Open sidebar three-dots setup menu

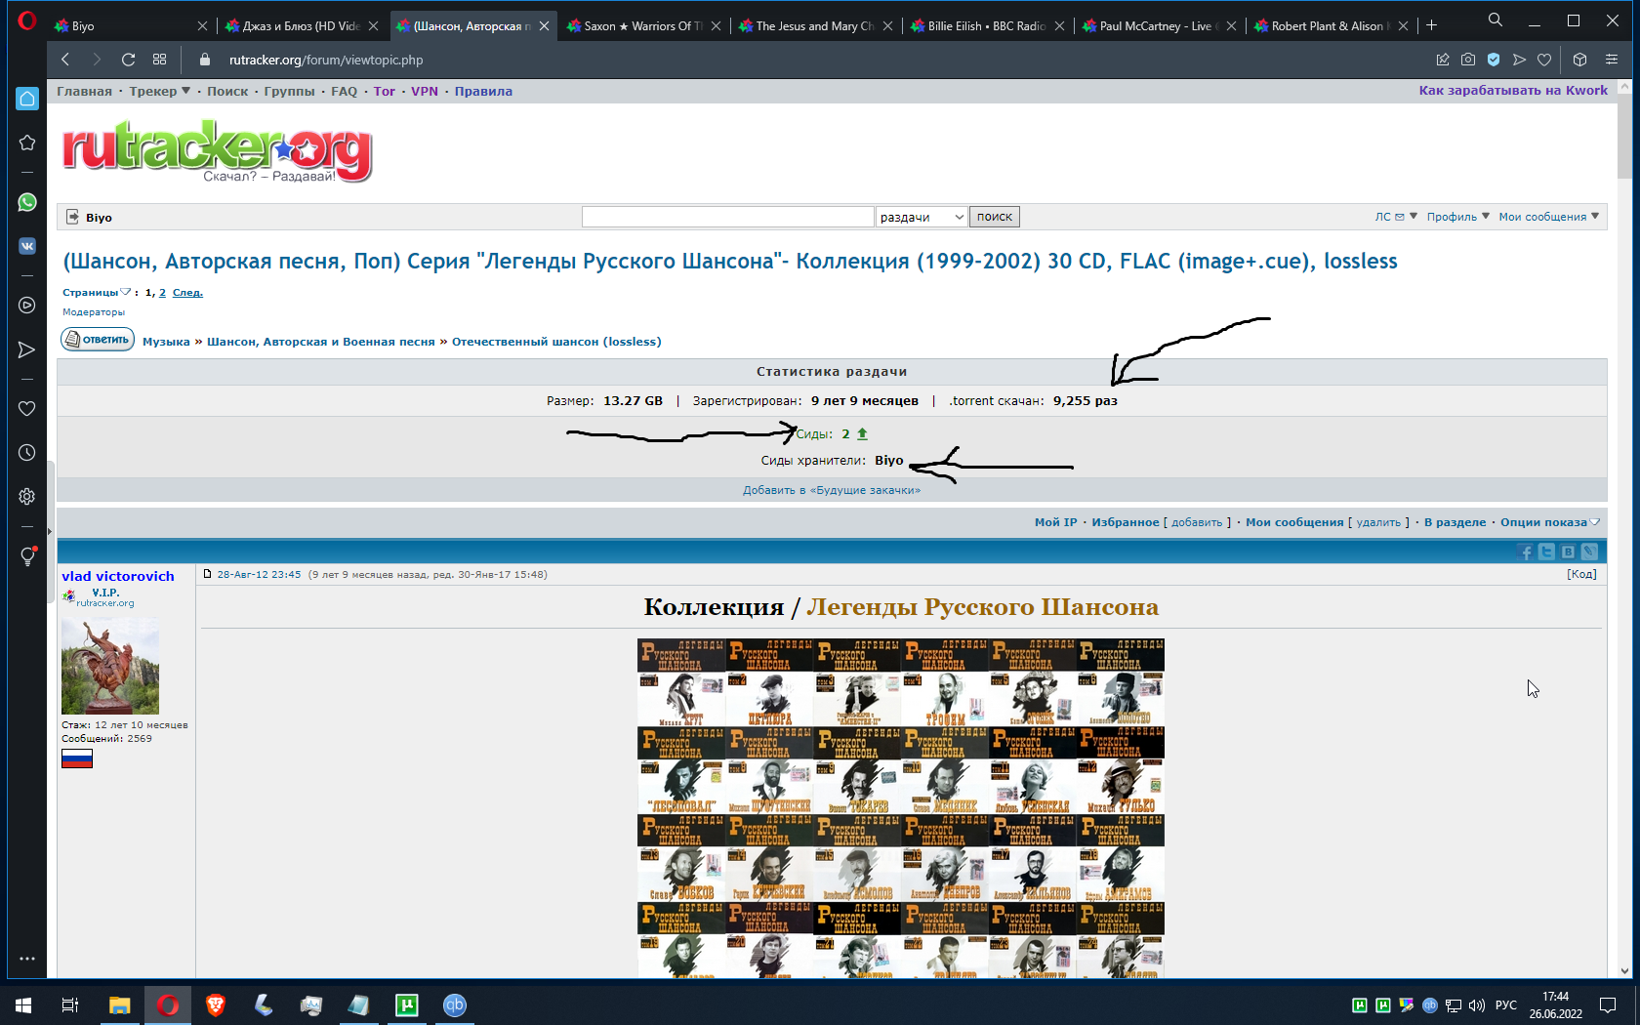tap(27, 959)
